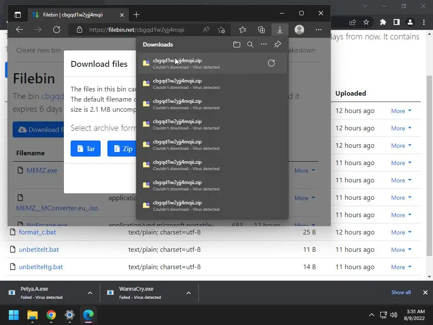The image size is (433, 325).
Task: Click the Uploaded column header
Action: click(x=351, y=94)
